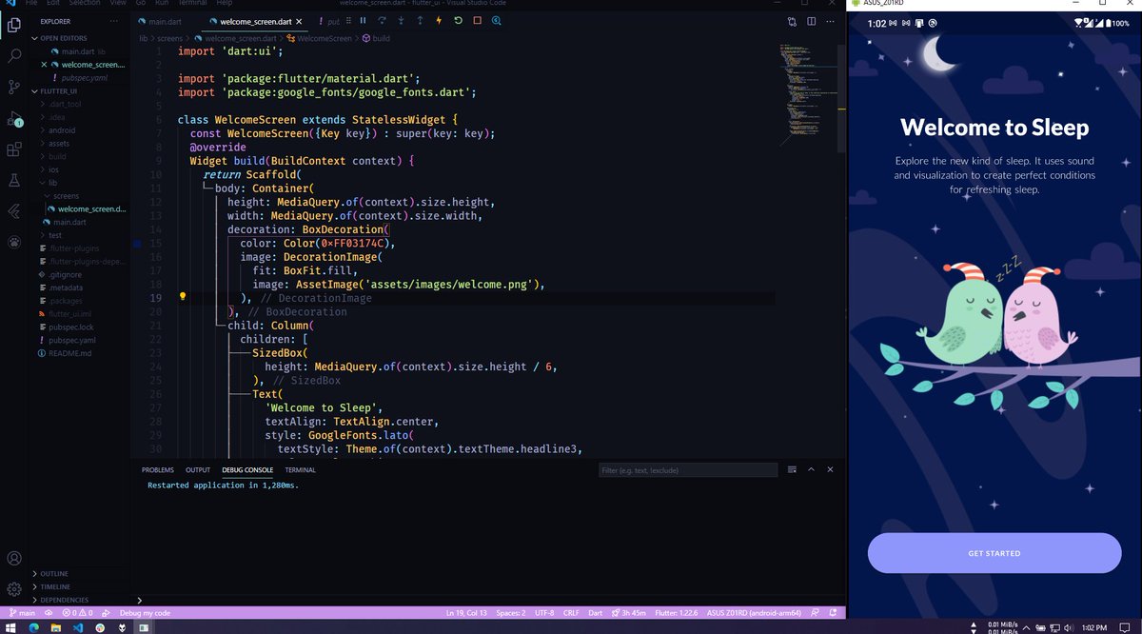Open the Extensions view
The image size is (1142, 634).
point(14,149)
